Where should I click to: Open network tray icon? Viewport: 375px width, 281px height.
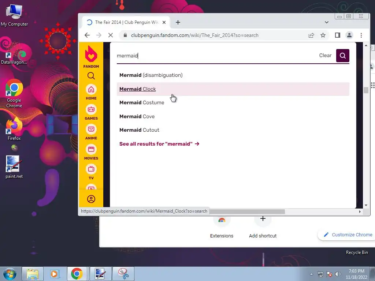click(x=320, y=274)
